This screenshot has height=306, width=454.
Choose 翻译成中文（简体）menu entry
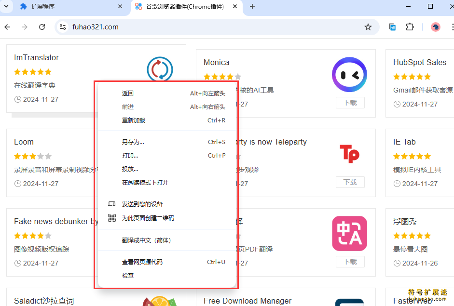(167, 240)
